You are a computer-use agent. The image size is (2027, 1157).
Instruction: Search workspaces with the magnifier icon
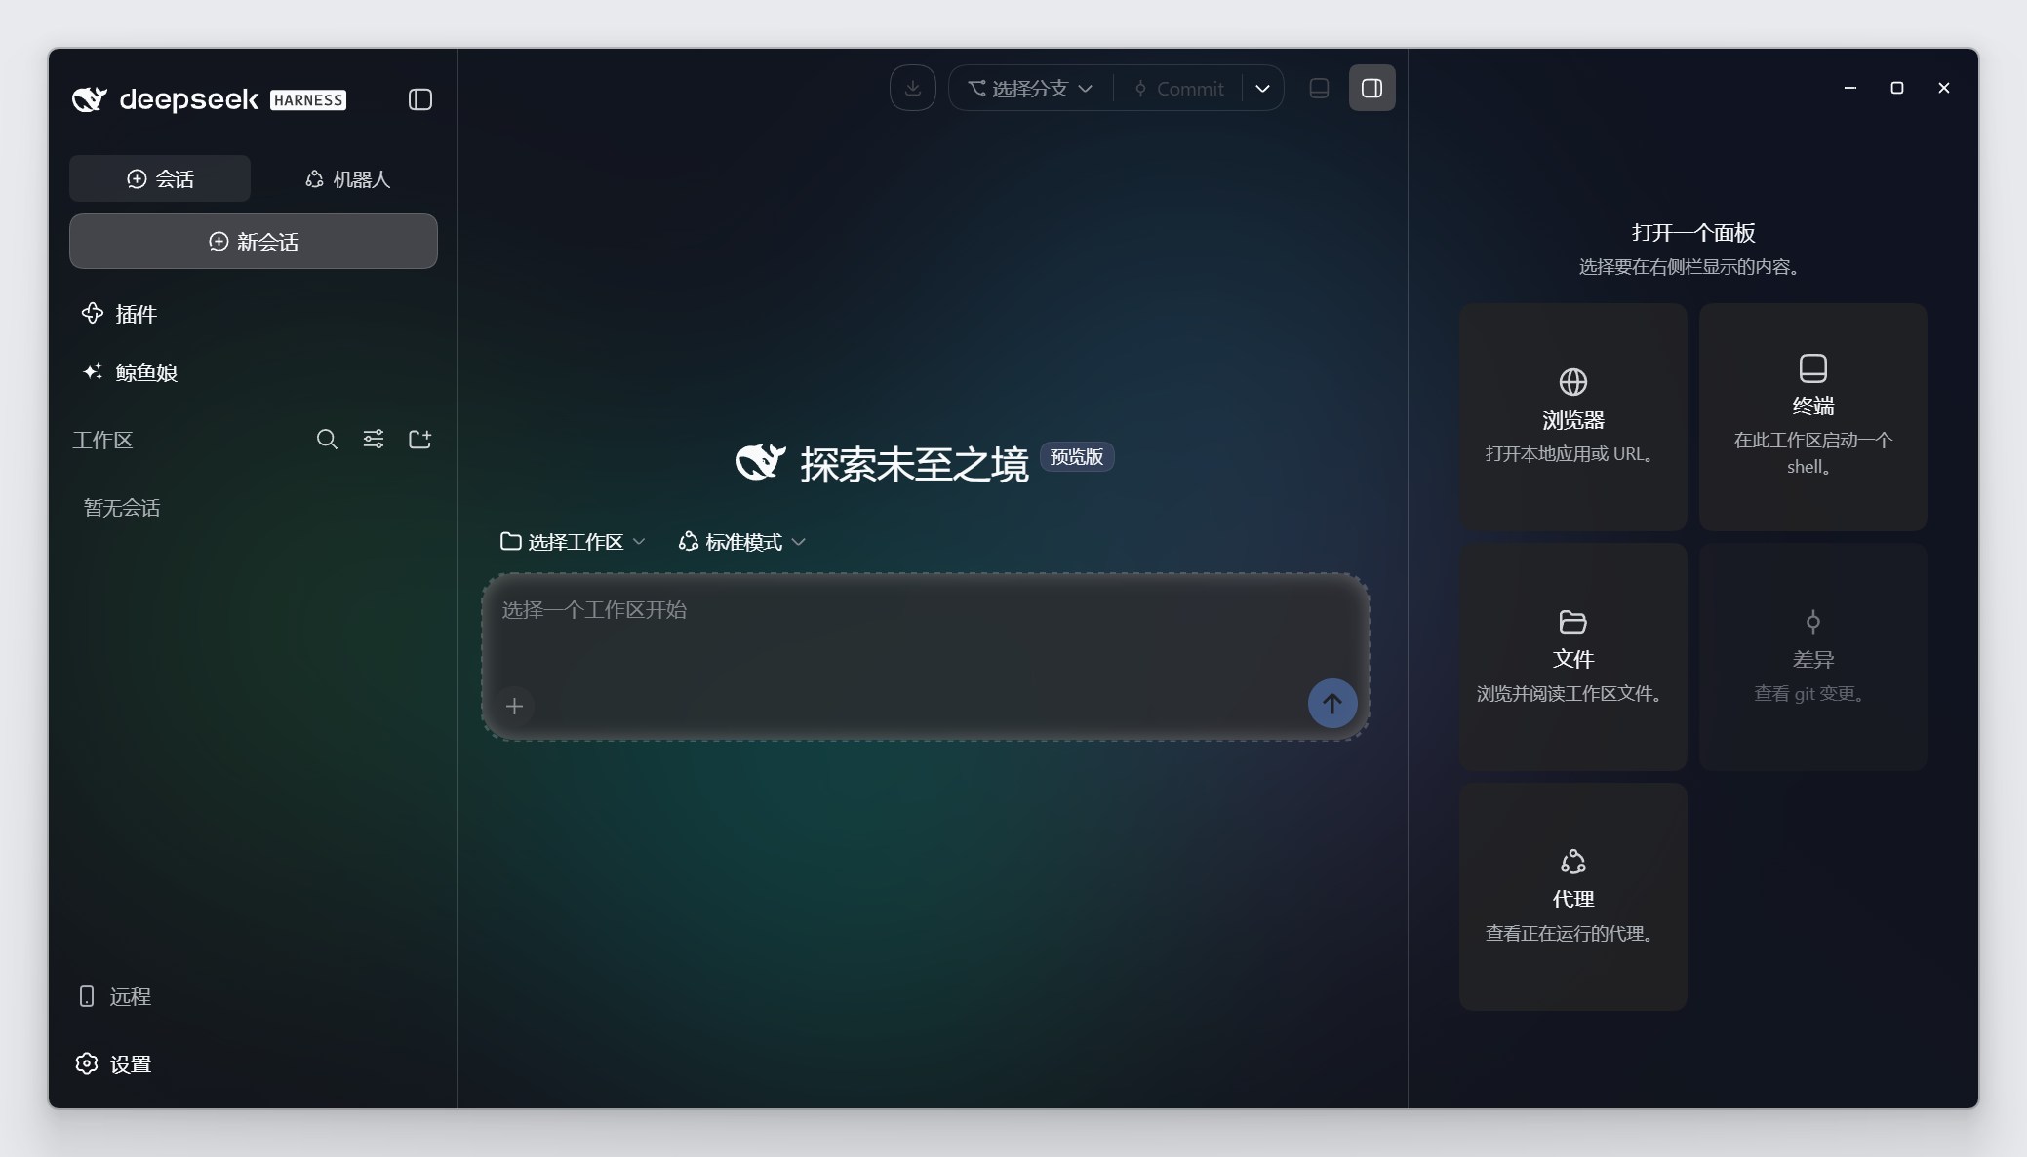(327, 440)
